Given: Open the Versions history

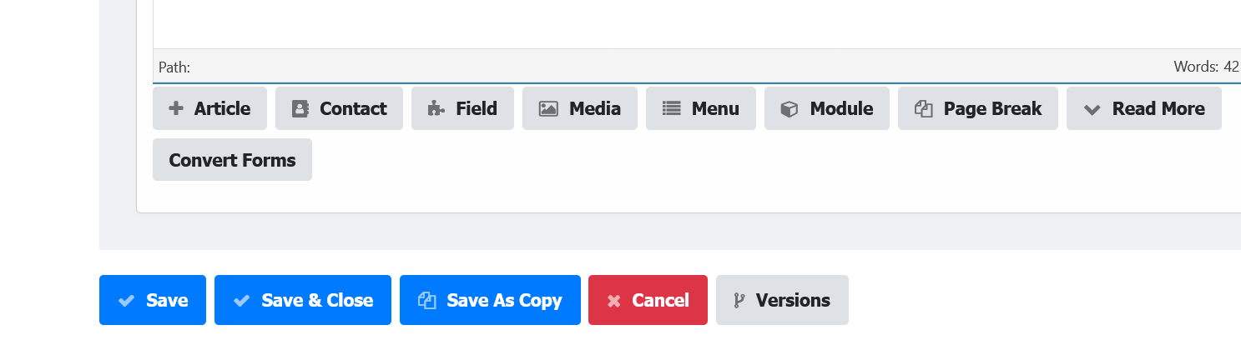Looking at the screenshot, I should 782,300.
